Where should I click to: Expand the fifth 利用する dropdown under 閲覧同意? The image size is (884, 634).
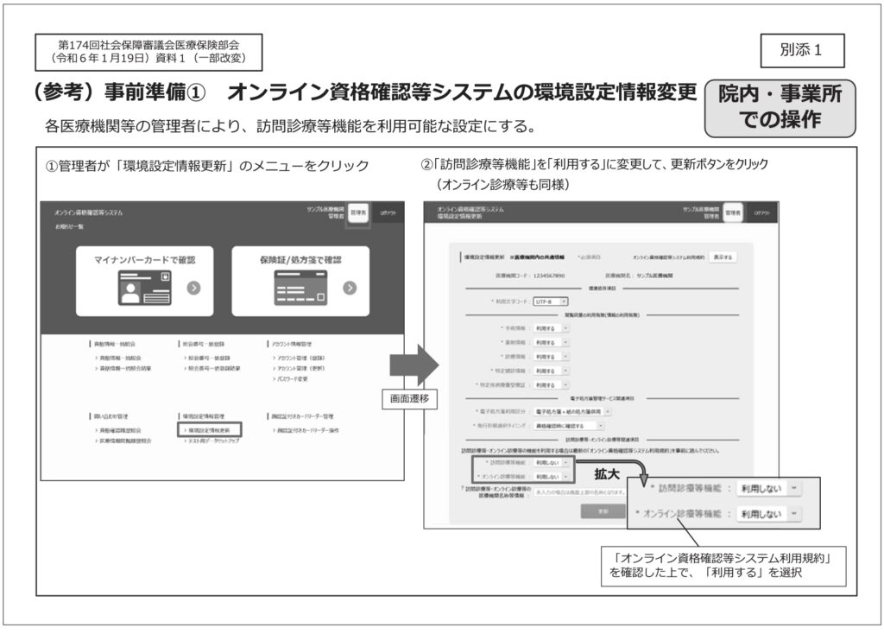coord(551,384)
